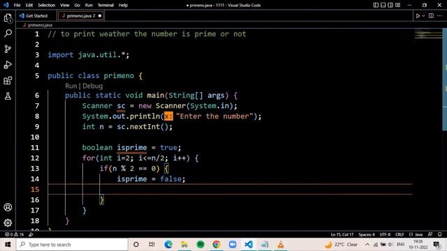Open Microsoft Edge from taskbar

click(x=168, y=245)
